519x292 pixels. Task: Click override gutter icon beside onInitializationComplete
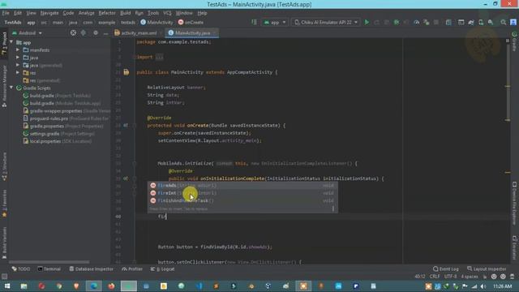[x=126, y=178]
